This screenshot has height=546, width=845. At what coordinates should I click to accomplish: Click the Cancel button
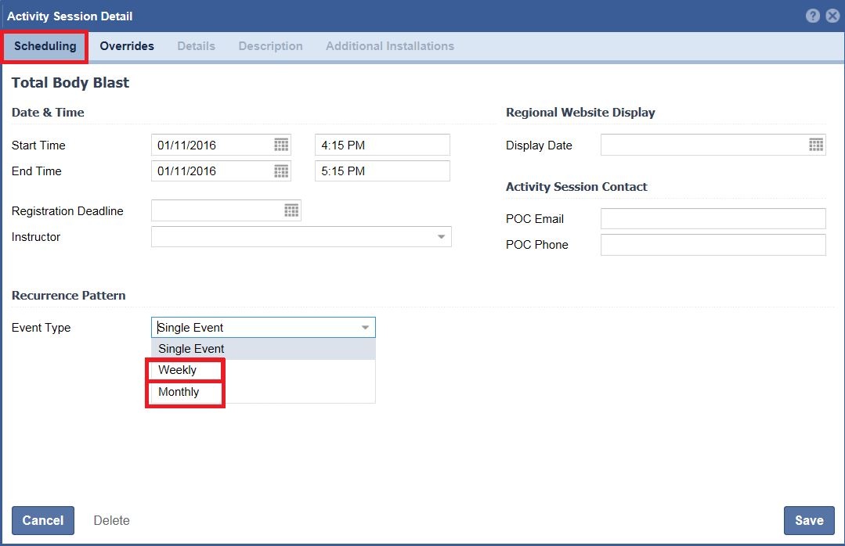[43, 520]
